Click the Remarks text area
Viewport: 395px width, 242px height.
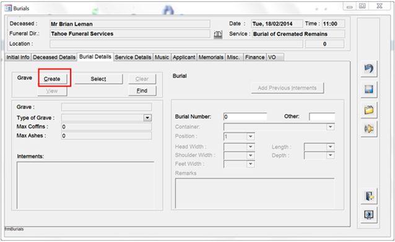click(x=254, y=193)
